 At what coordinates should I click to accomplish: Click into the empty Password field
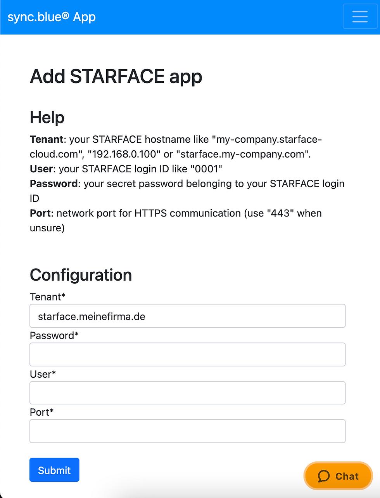(187, 354)
